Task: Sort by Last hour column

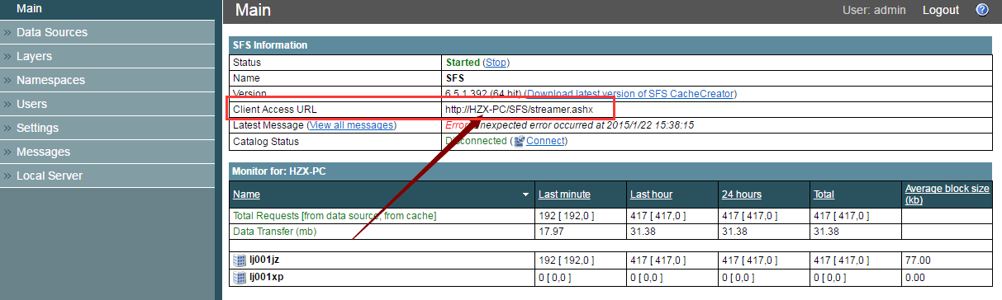Action: click(651, 195)
